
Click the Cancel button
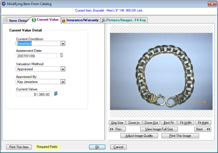(118, 147)
